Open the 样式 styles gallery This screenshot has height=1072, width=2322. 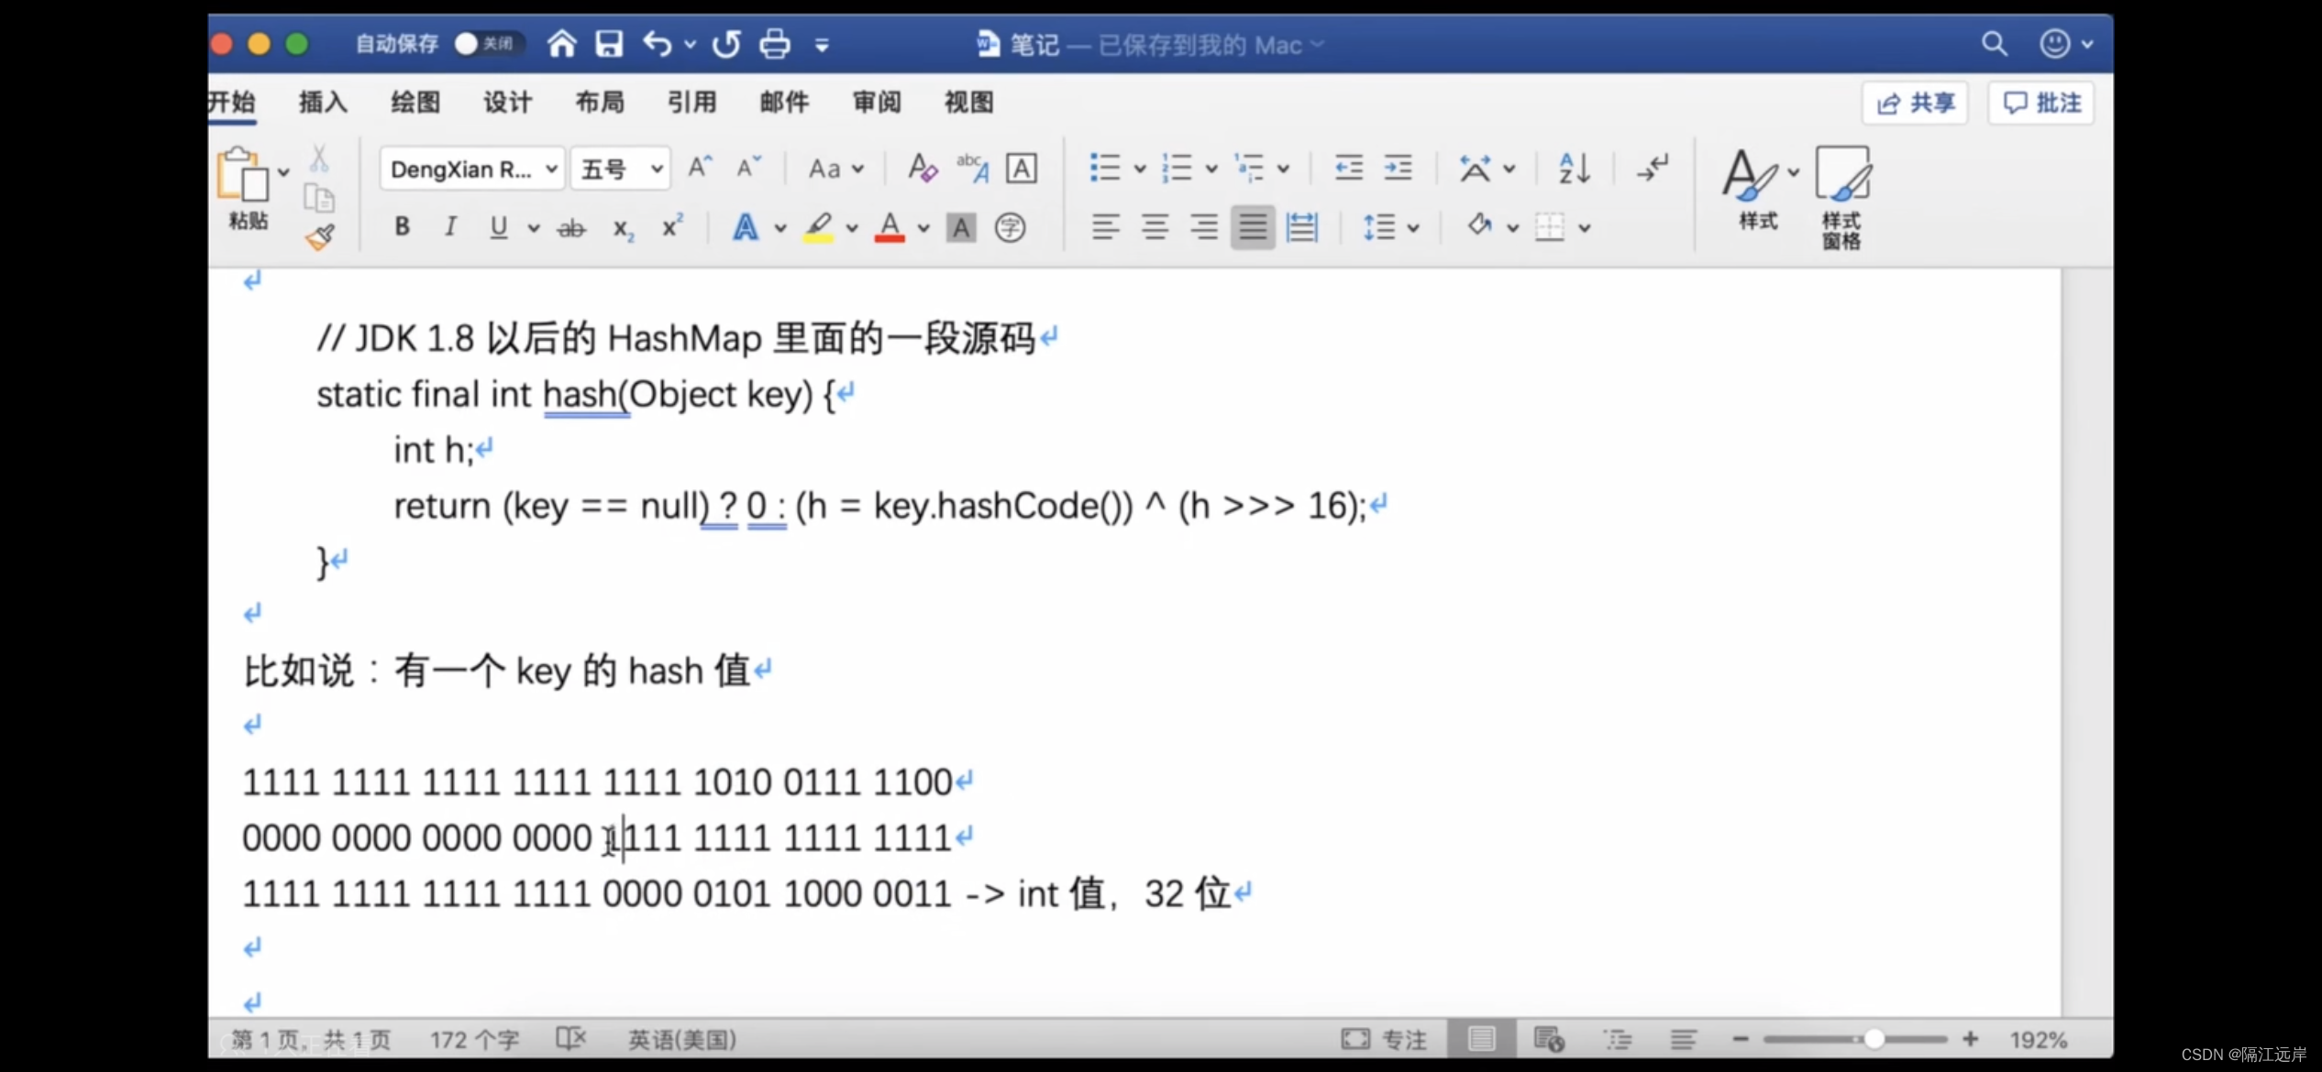1758,188
